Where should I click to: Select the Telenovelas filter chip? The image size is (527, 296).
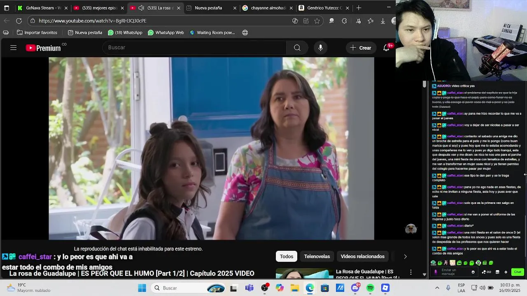317,257
